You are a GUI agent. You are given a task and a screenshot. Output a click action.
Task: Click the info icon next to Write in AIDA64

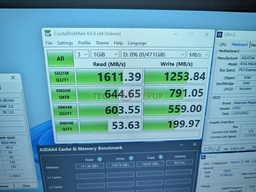pos(131,158)
